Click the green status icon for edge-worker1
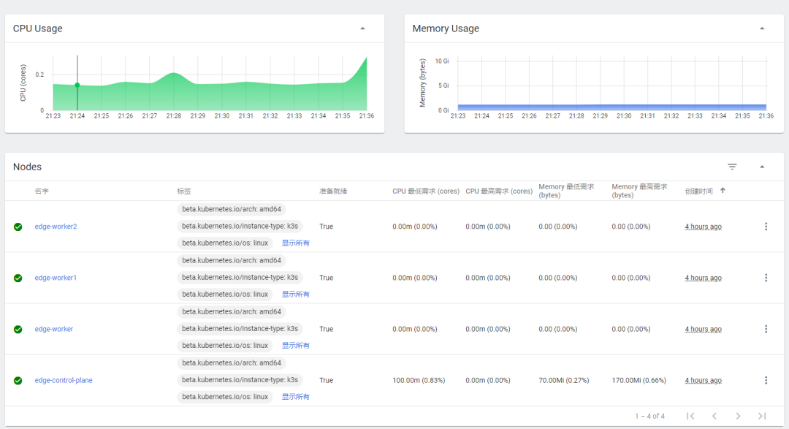 [x=18, y=278]
